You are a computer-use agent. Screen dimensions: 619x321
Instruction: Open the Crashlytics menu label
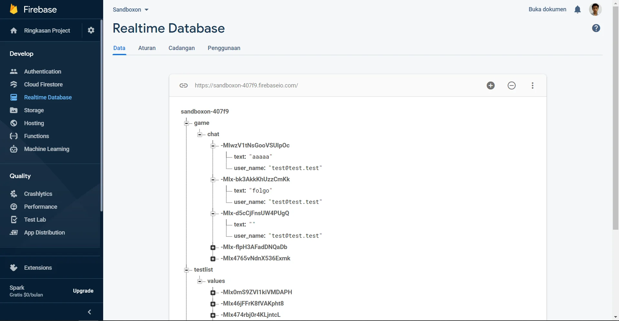point(38,194)
